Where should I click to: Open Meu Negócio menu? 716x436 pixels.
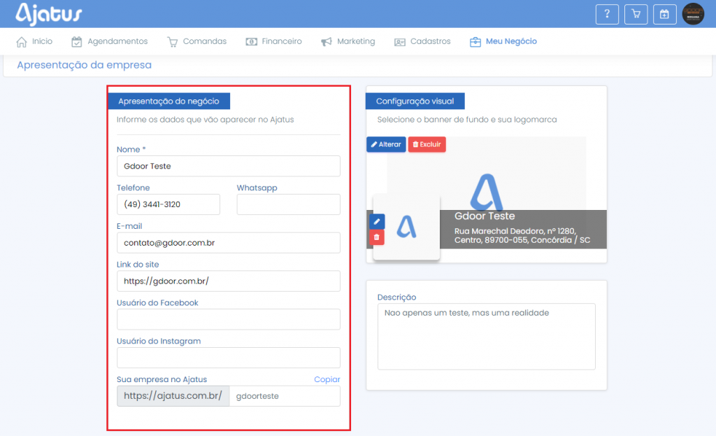point(511,41)
